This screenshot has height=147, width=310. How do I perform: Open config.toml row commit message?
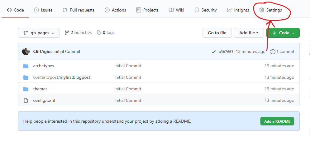[128, 100]
